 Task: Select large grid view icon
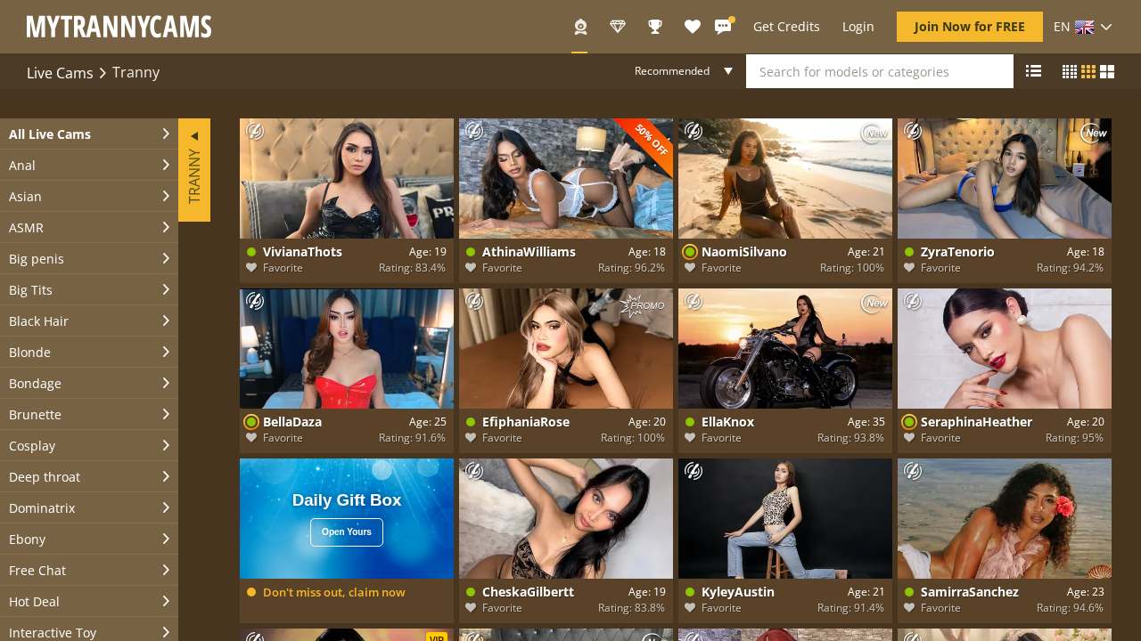(1107, 71)
